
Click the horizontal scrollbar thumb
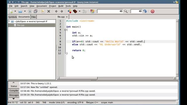coord(79,78)
